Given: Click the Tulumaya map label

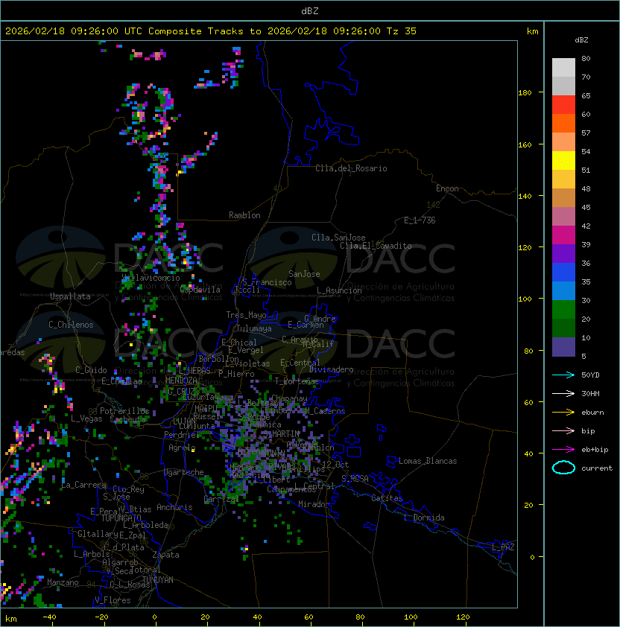Looking at the screenshot, I should (254, 328).
